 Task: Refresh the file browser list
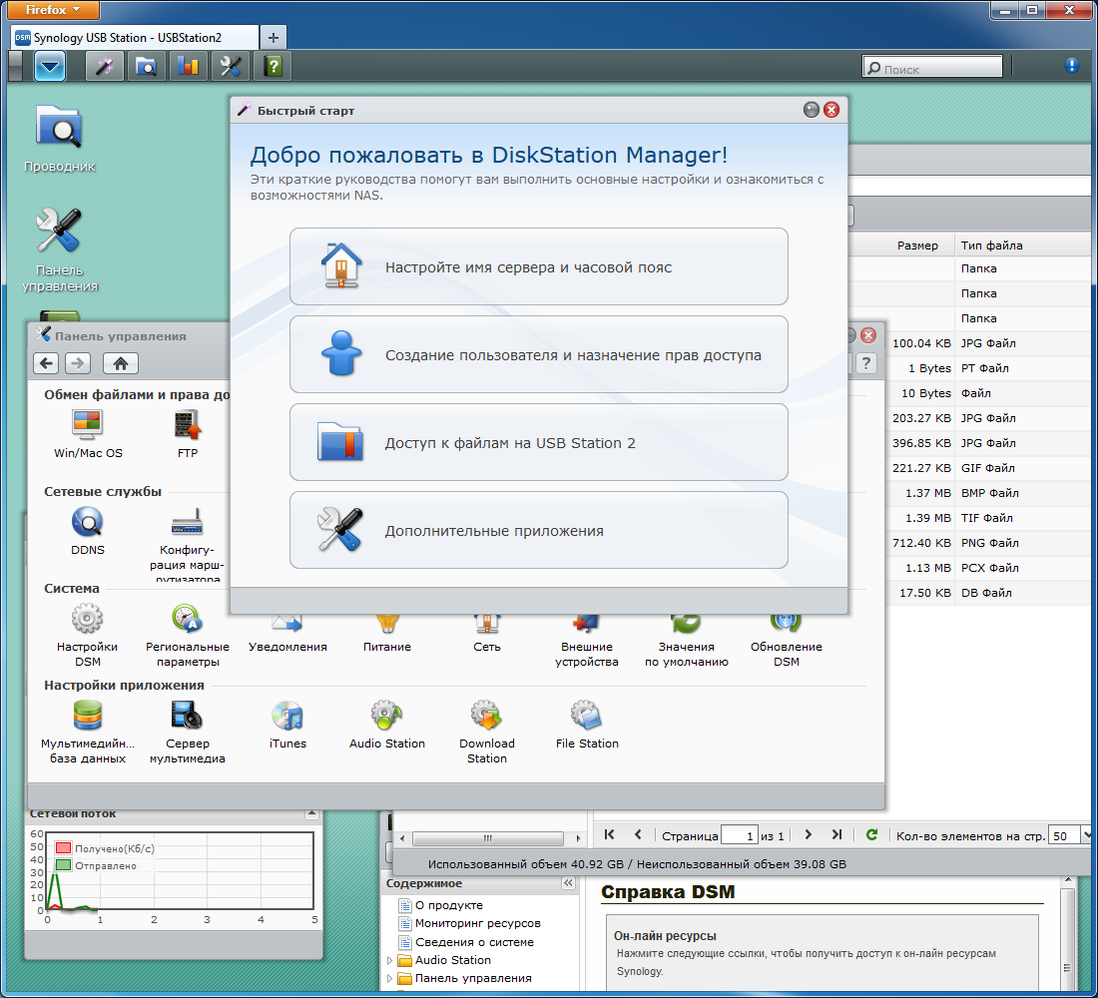pos(871,834)
